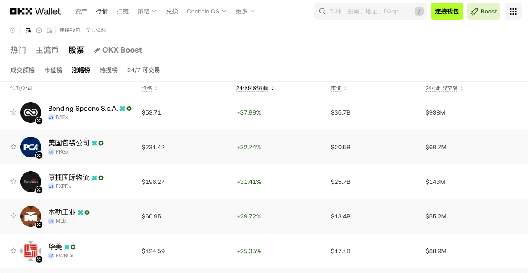The height and width of the screenshot is (273, 528).
Task: Toggle the star next to 康捷国际物流
Action: (13, 181)
